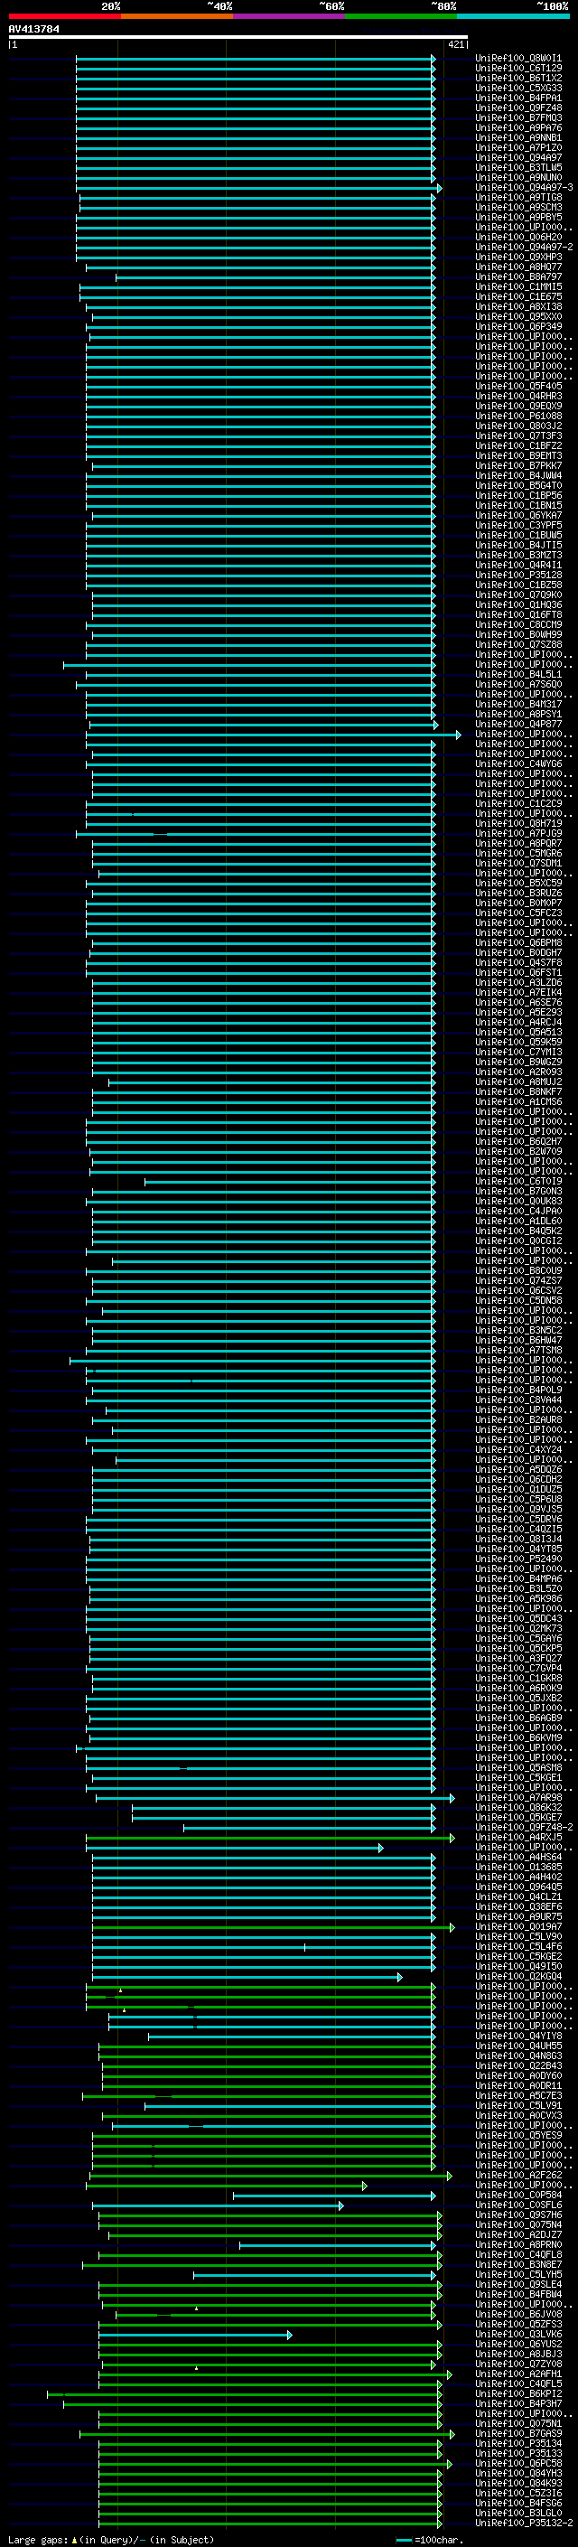Select hit label UniRef100_Q5F405
The image size is (578, 2547).
[518, 387]
